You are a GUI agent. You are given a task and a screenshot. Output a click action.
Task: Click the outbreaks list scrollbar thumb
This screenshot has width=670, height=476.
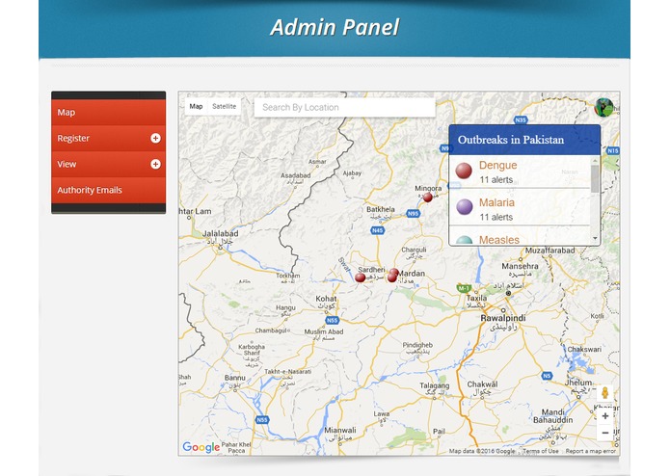[595, 178]
